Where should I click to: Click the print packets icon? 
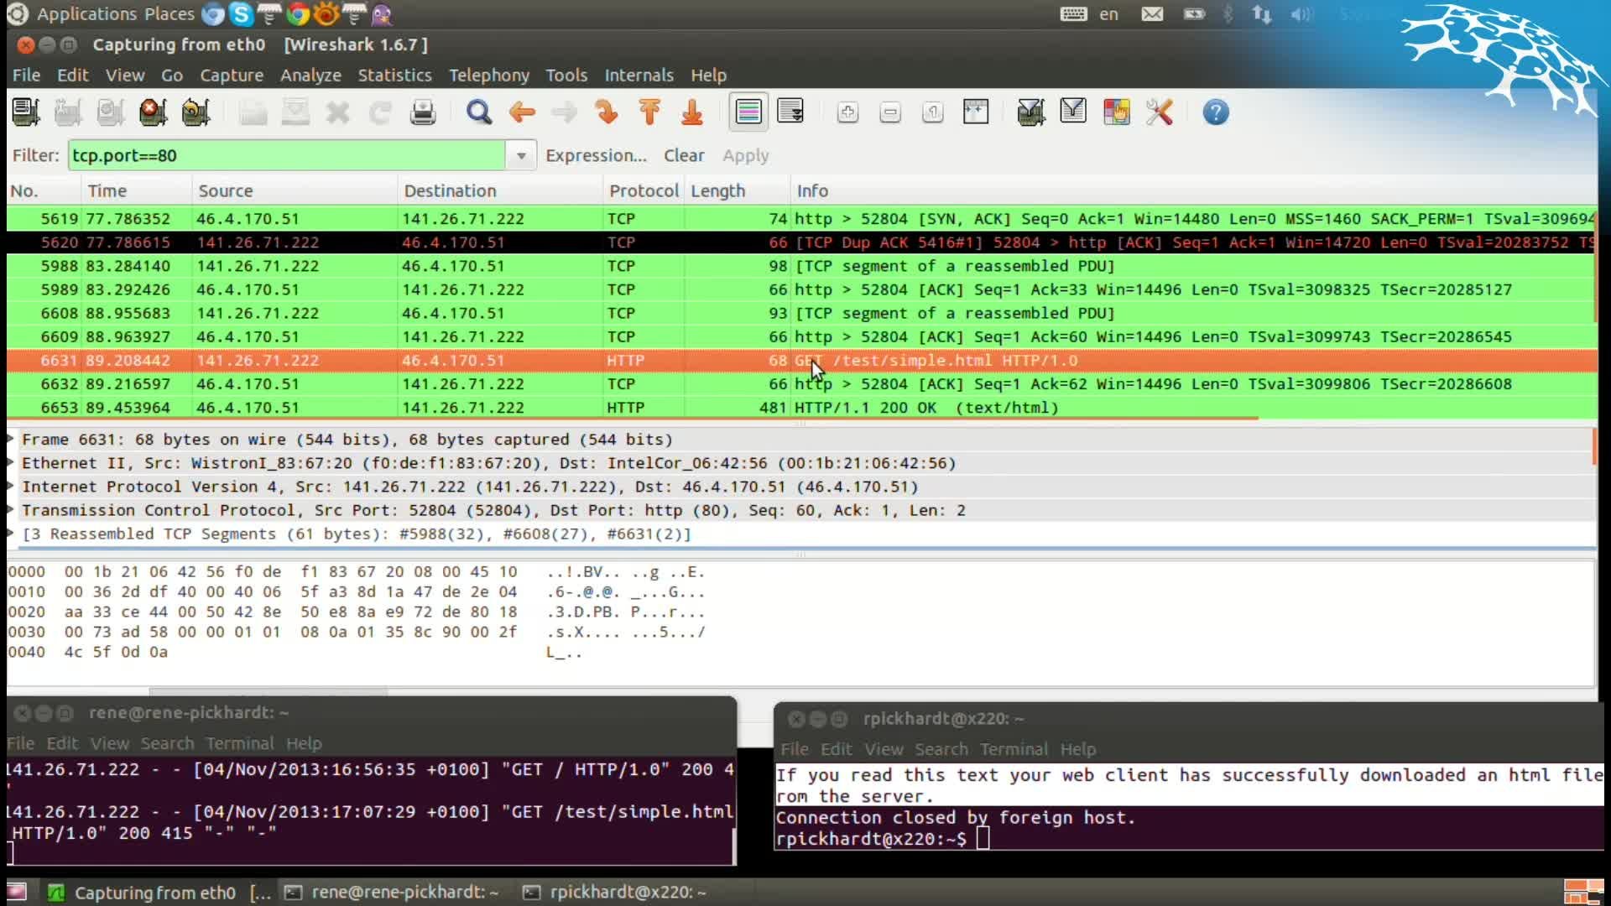coord(423,112)
